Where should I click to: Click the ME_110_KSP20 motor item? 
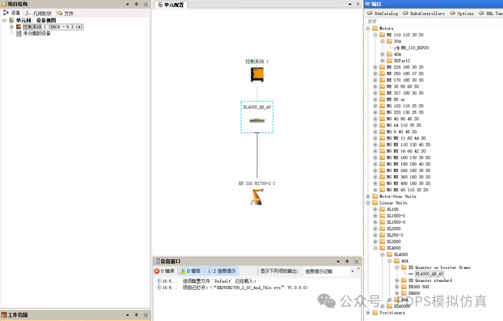[x=415, y=48]
